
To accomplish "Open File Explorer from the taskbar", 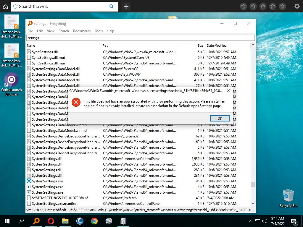I will coord(65,221).
